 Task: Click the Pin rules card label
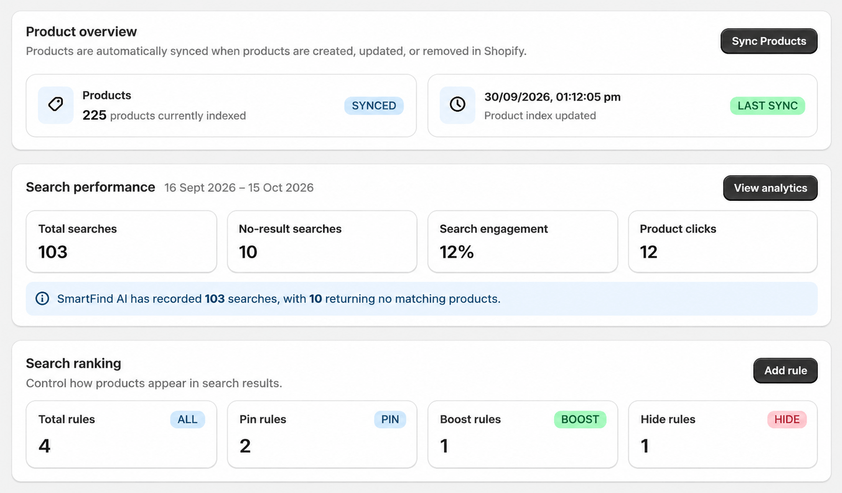click(263, 419)
